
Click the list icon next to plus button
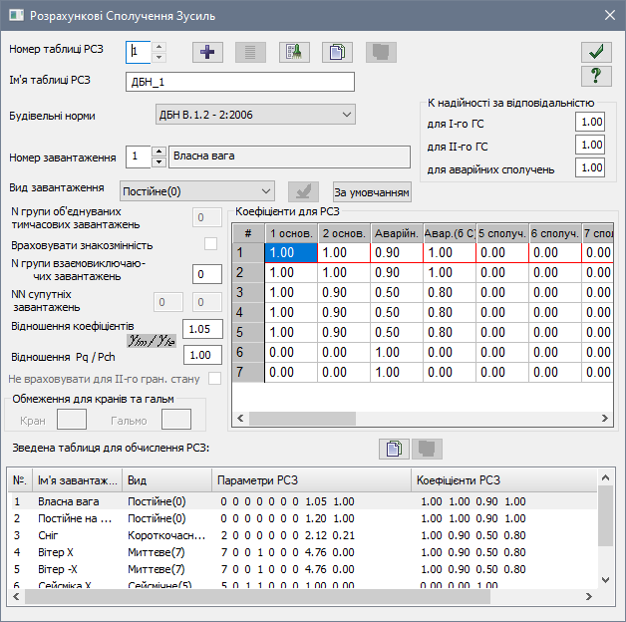click(250, 51)
